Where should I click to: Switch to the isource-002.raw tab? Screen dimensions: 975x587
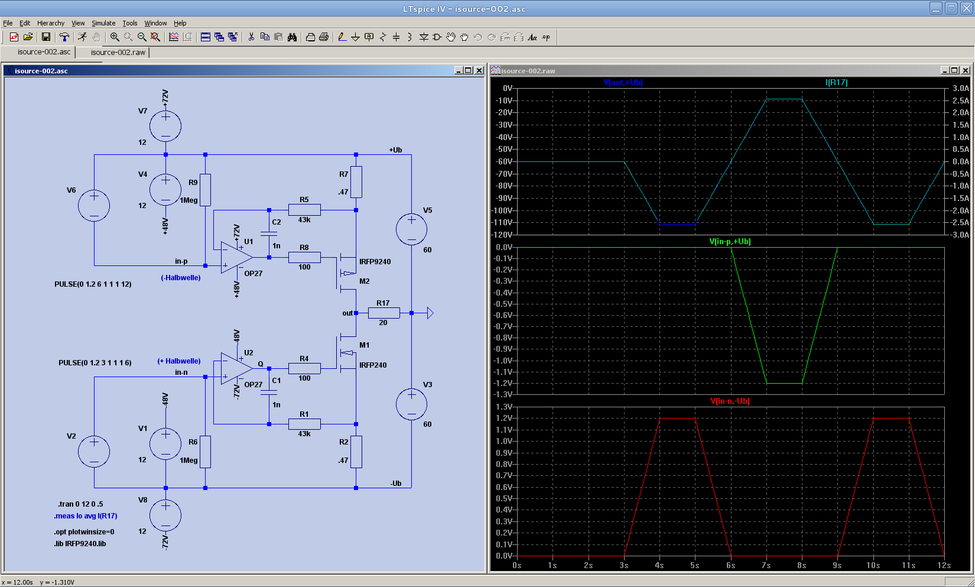pos(118,52)
